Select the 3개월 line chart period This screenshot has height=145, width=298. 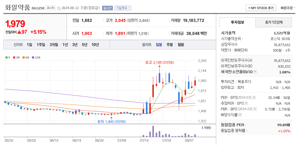[54, 45]
